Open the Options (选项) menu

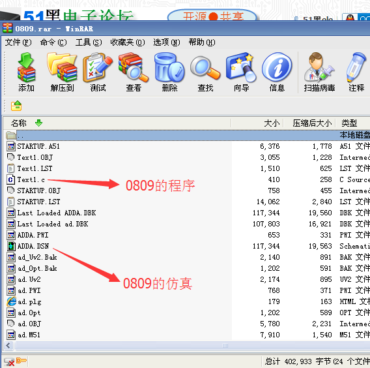click(x=167, y=42)
